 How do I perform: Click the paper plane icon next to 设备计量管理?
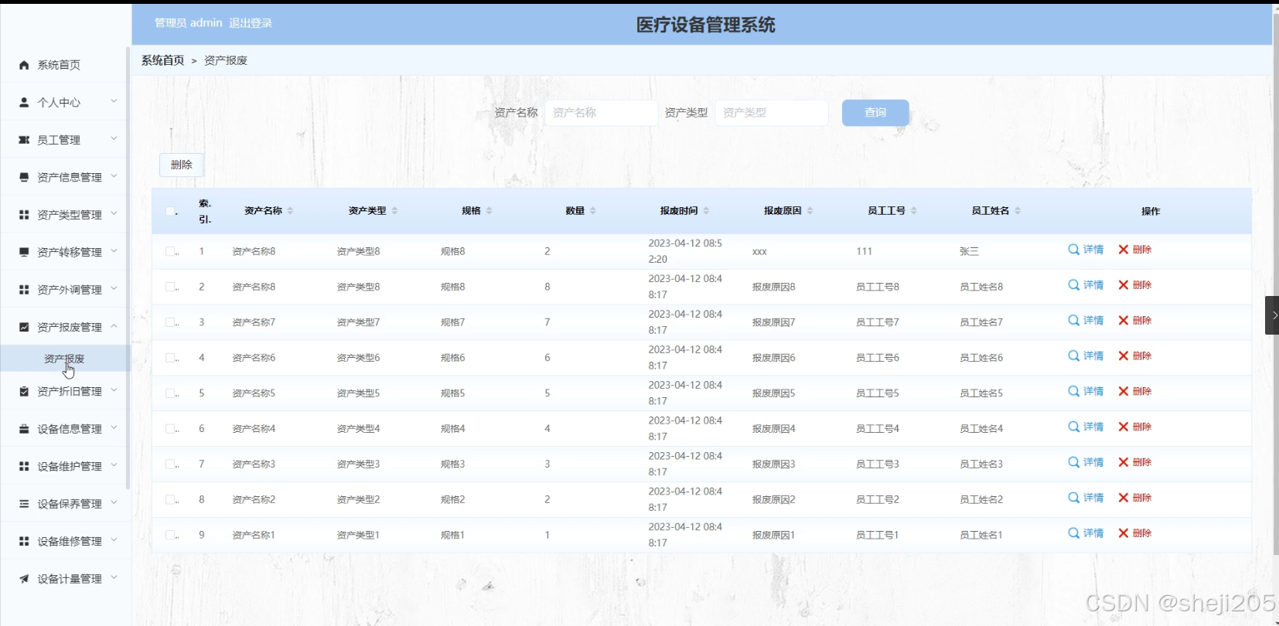(24, 579)
